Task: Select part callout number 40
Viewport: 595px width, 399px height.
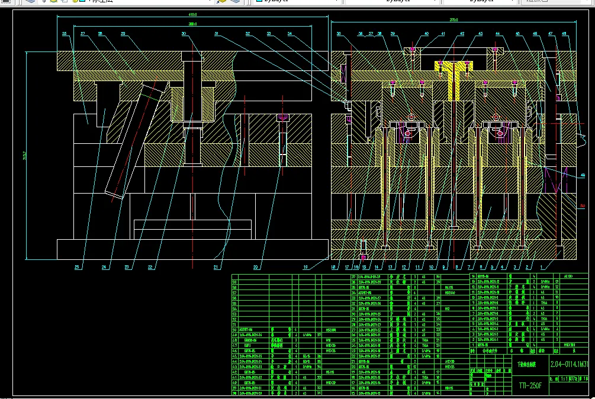Action: click(x=426, y=34)
